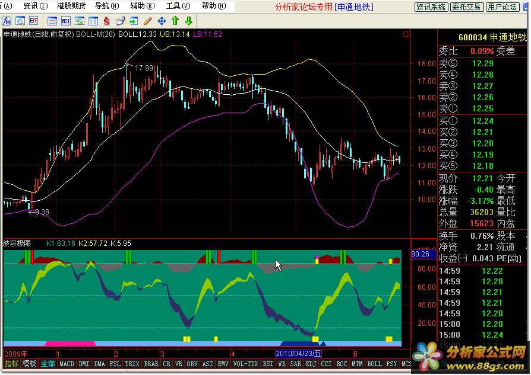This screenshot has width=531, height=375.
Task: Click the blue four-way move arrows icon
Action: pyautogui.click(x=162, y=21)
